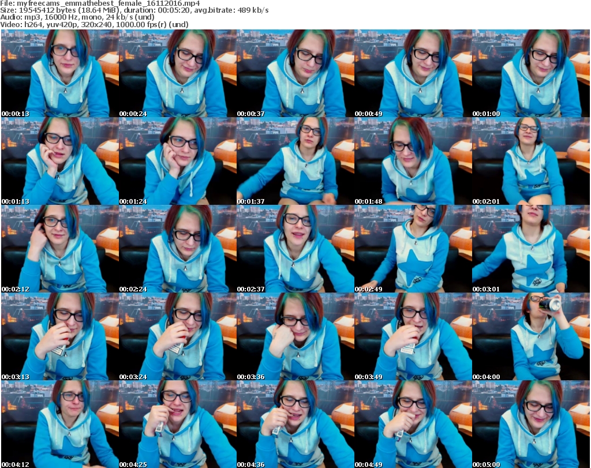Open the frame timestamped 00:01:37
591x468 pixels.
point(295,161)
